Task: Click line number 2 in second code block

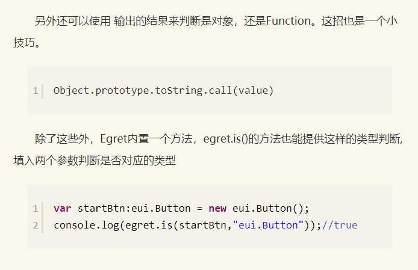Action: click(35, 226)
